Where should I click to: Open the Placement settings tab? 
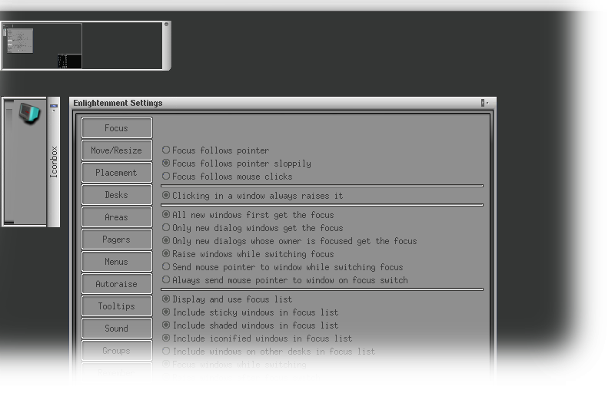click(x=117, y=173)
